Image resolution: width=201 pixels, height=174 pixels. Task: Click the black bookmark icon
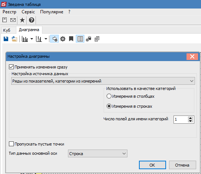point(71,39)
